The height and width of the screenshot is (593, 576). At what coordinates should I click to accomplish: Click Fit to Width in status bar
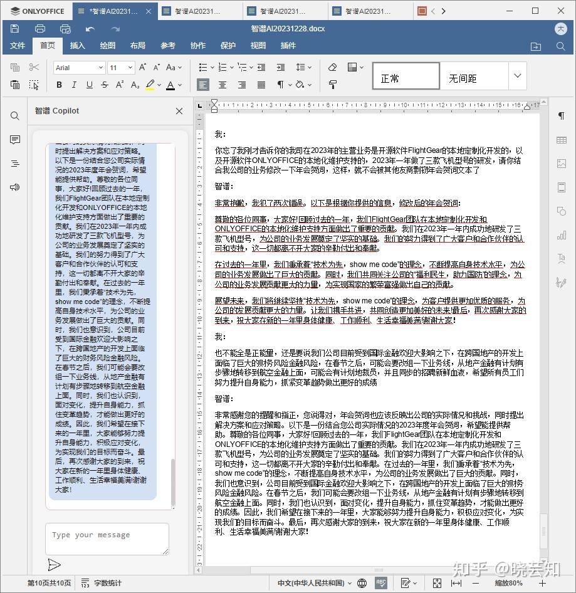456,583
